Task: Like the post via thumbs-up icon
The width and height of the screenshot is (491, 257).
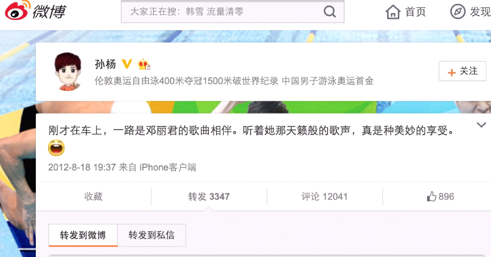Action: click(432, 197)
